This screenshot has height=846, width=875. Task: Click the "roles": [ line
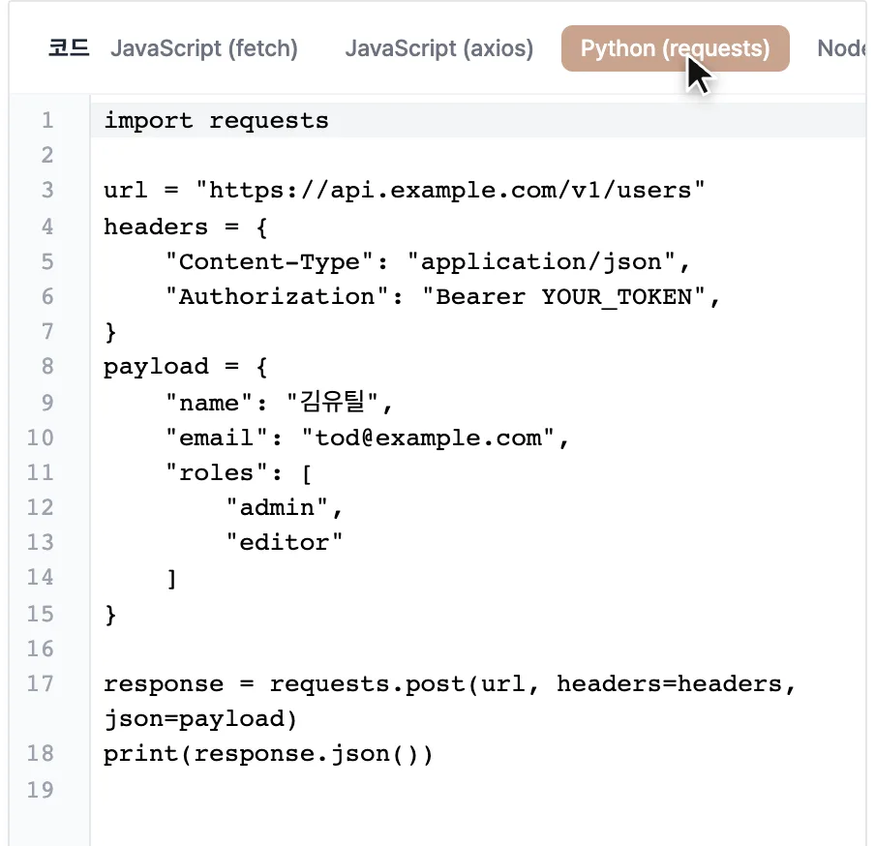[239, 473]
